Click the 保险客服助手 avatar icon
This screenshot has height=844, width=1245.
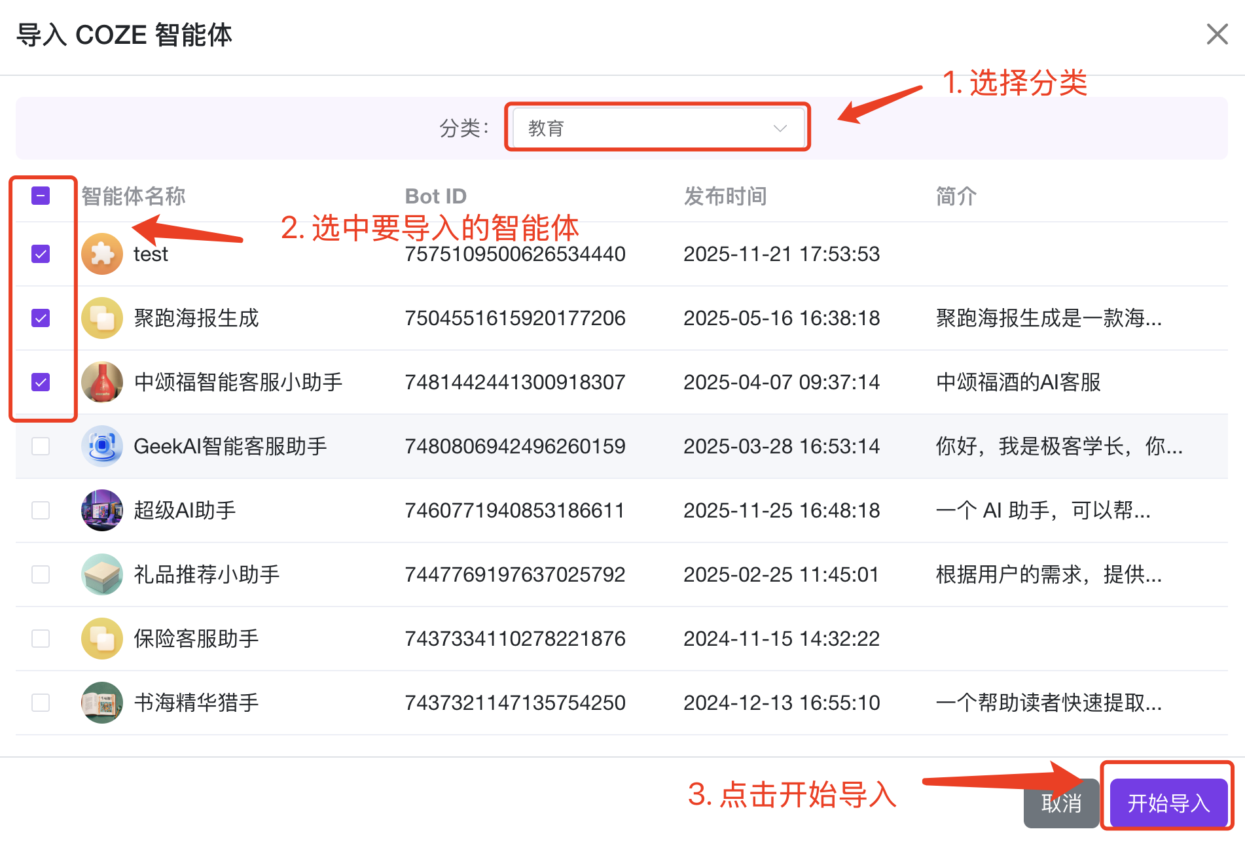102,639
